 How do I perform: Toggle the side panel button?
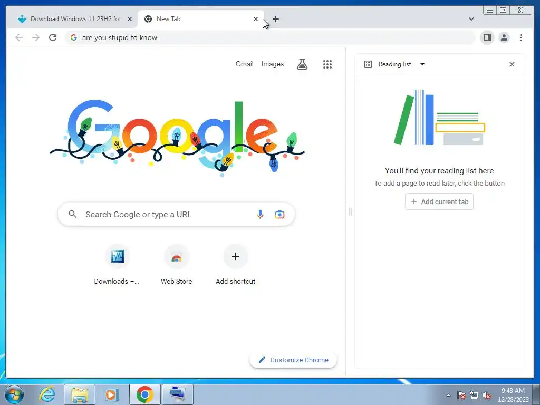487,37
